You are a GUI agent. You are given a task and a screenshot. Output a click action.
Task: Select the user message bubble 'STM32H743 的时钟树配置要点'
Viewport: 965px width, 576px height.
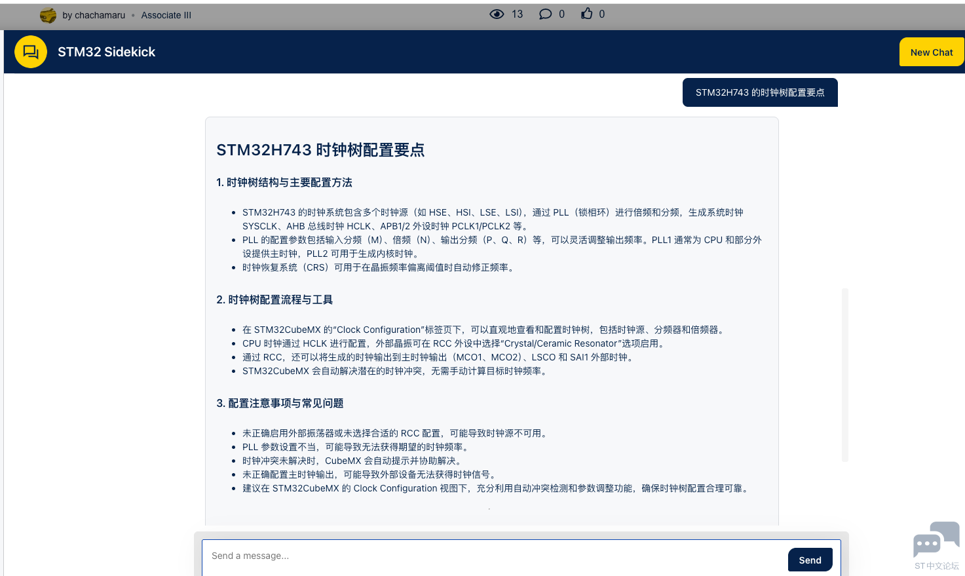point(760,92)
